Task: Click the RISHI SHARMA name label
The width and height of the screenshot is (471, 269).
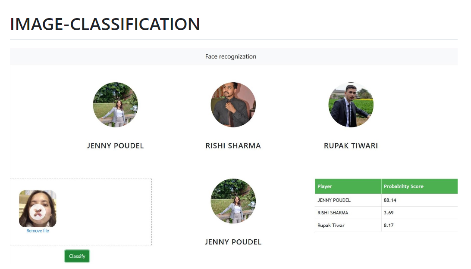Action: point(233,146)
